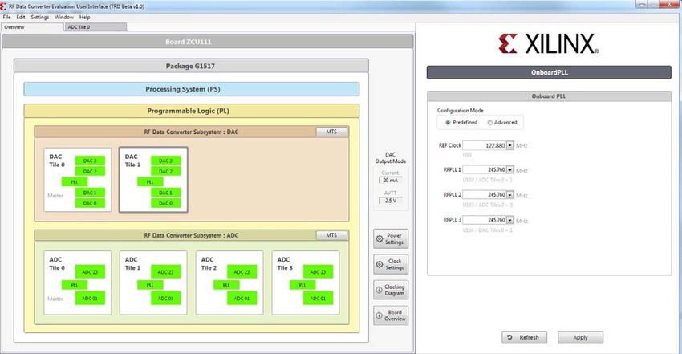
Task: Select DAC 2 in DAC Tile 0
Action: pyautogui.click(x=90, y=171)
